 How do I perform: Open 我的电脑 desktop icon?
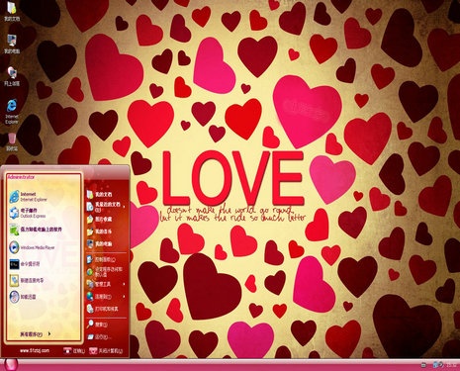click(12, 44)
